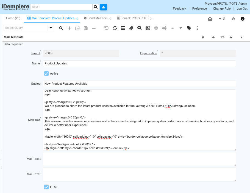Click the label tag icon in toolbar
This screenshot has height=193, width=250.
click(189, 28)
